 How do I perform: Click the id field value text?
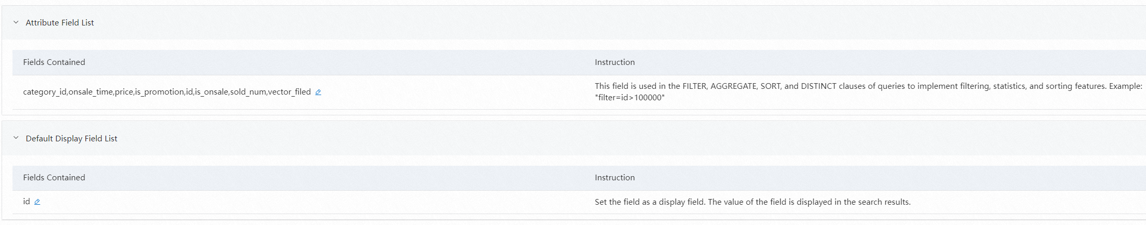pyautogui.click(x=26, y=202)
